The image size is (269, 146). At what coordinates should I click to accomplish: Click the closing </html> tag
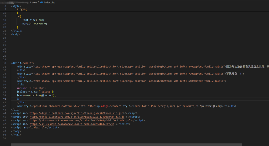16,135
